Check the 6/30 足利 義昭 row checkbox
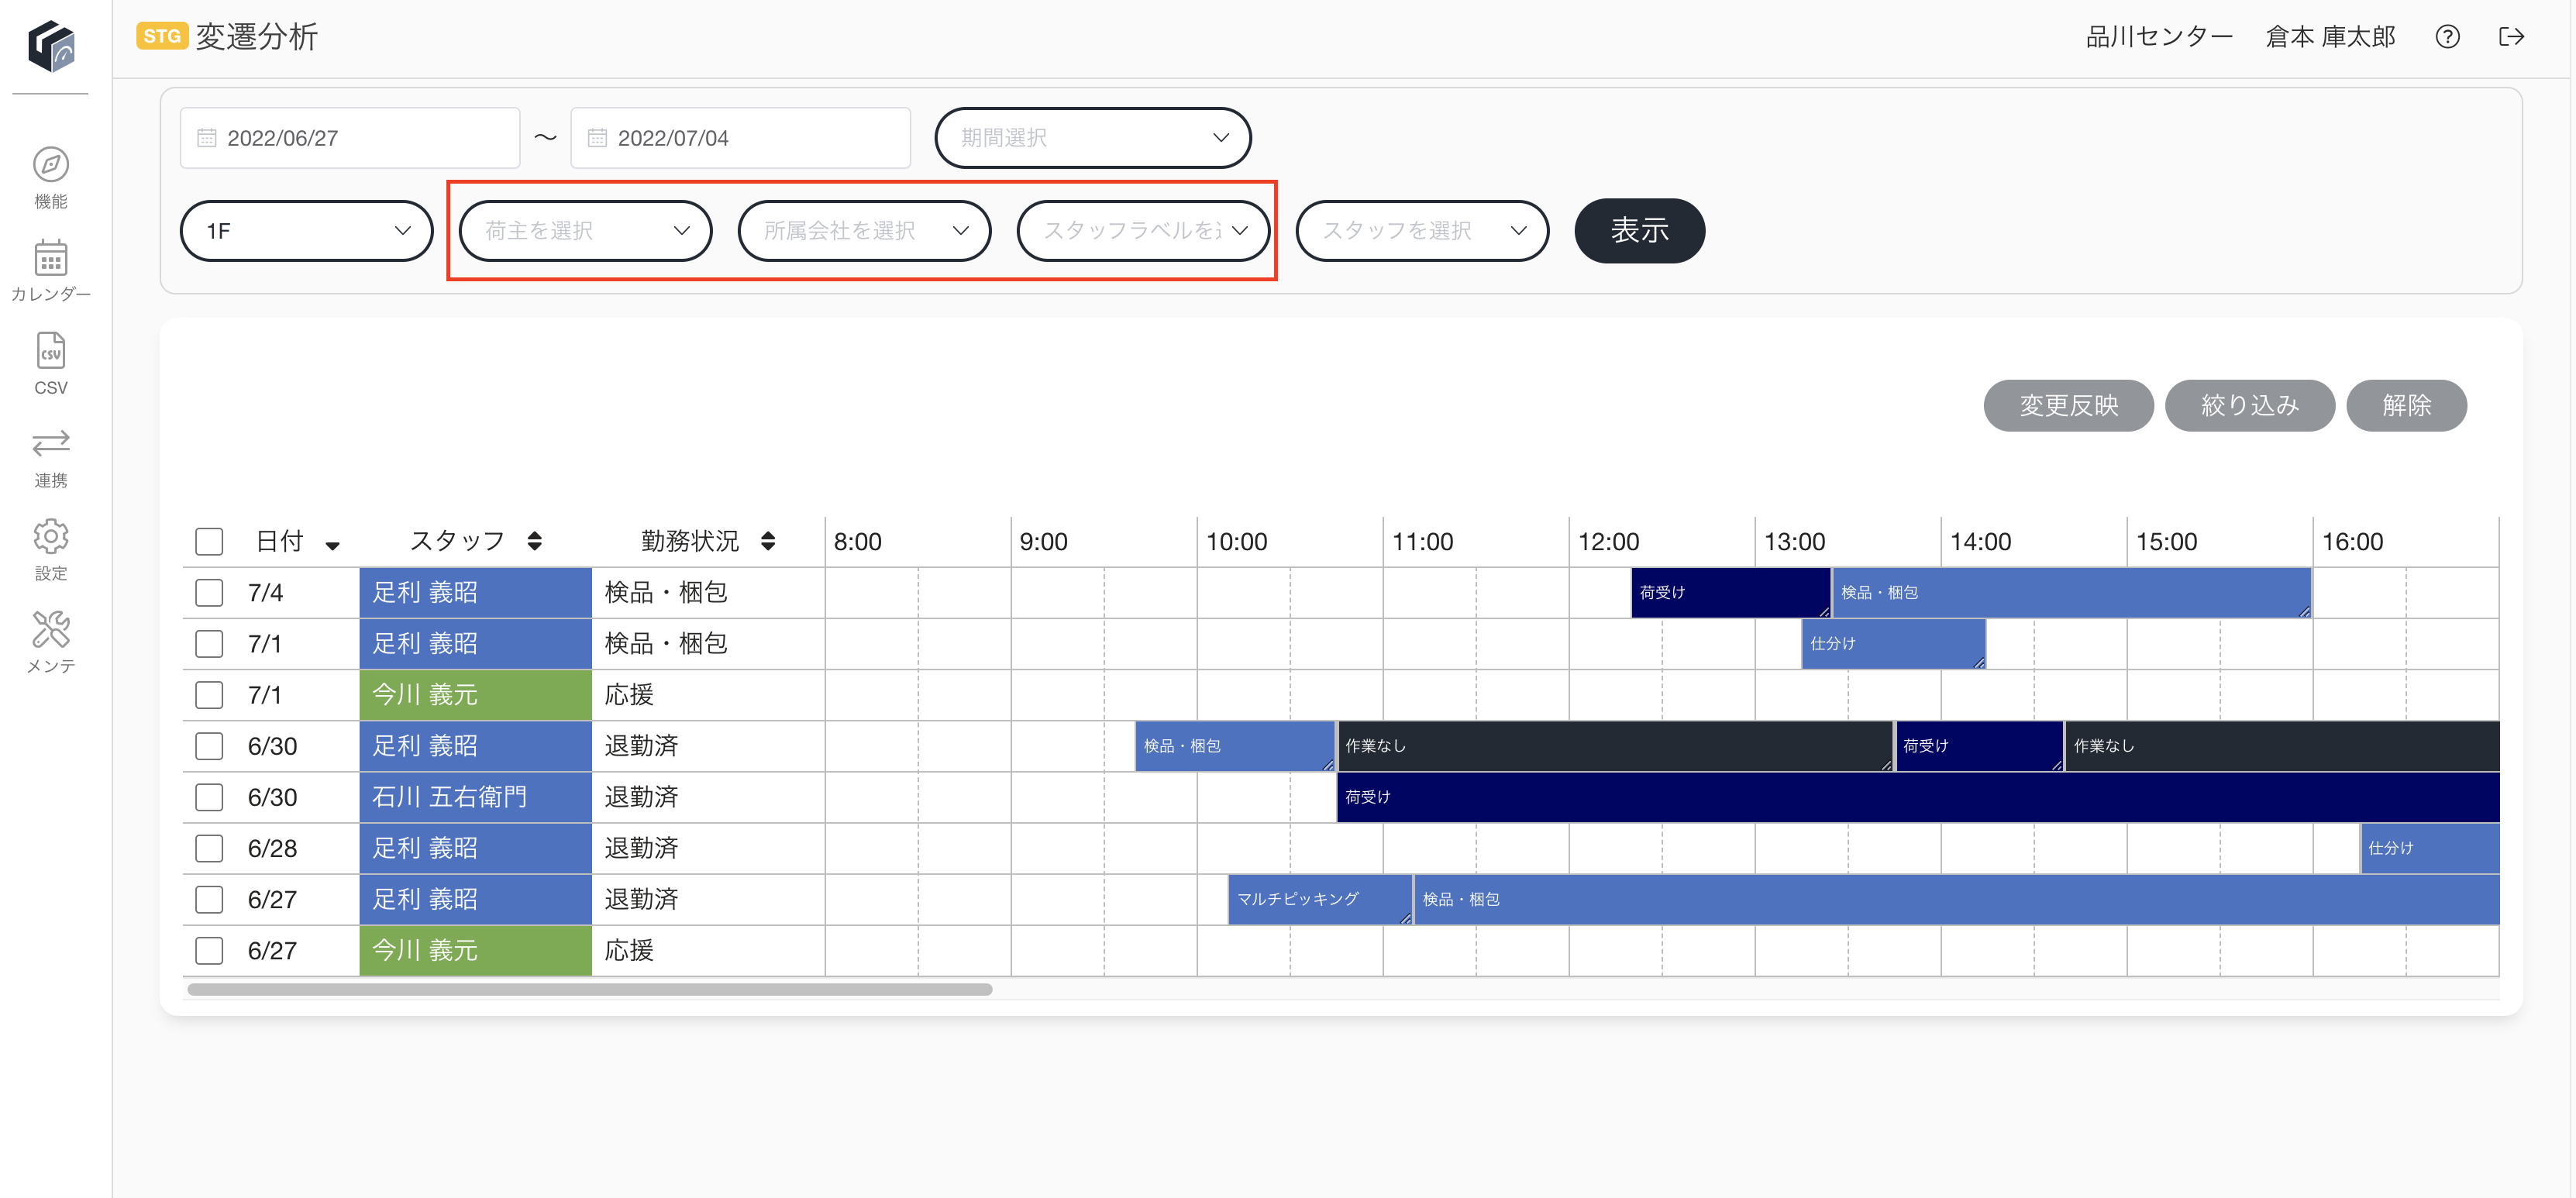This screenshot has height=1198, width=2576. [x=209, y=746]
